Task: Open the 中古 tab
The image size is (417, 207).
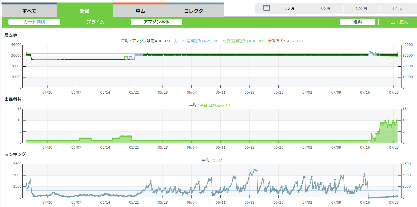Action: click(x=140, y=11)
